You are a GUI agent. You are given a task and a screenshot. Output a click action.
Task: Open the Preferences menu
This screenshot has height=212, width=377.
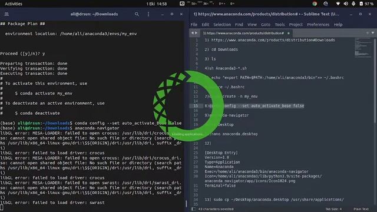(x=318, y=25)
